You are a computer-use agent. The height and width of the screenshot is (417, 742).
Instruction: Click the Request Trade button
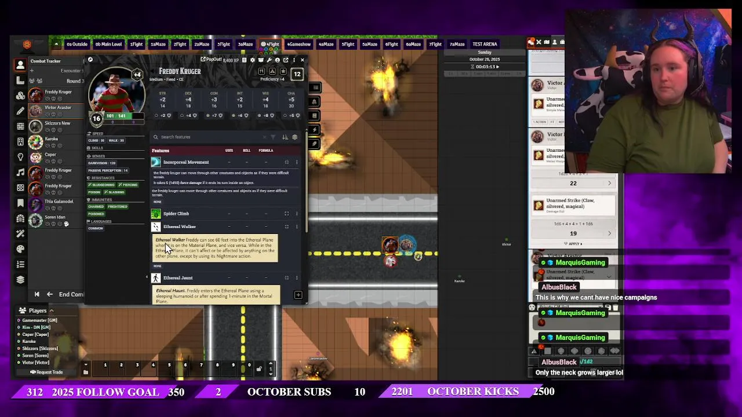(x=46, y=372)
